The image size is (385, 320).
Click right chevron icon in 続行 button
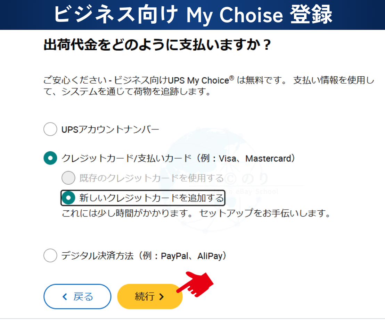click(x=161, y=297)
